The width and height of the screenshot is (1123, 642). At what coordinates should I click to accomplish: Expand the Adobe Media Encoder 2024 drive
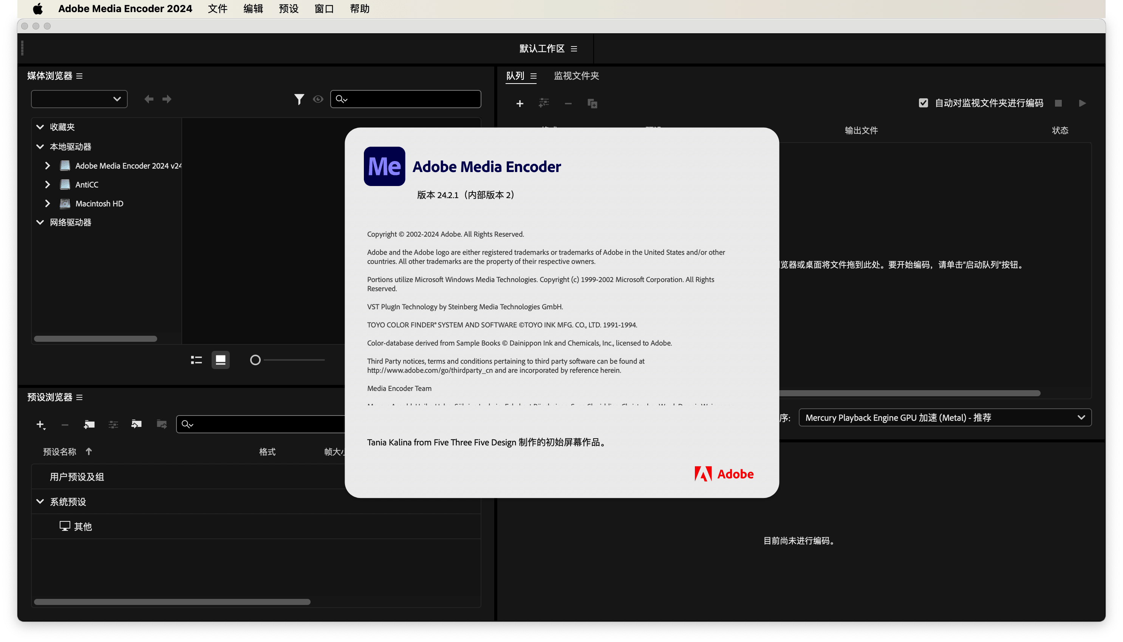(48, 166)
